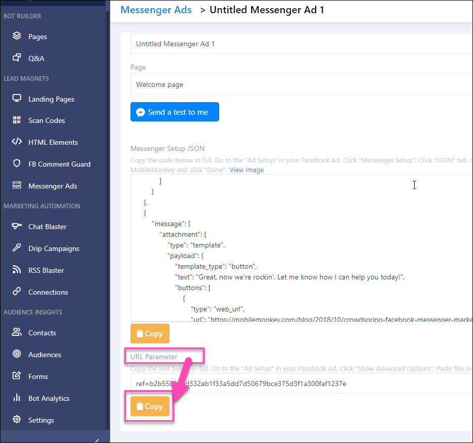Click the Forms edit icon
The image size is (473, 443).
[17, 376]
